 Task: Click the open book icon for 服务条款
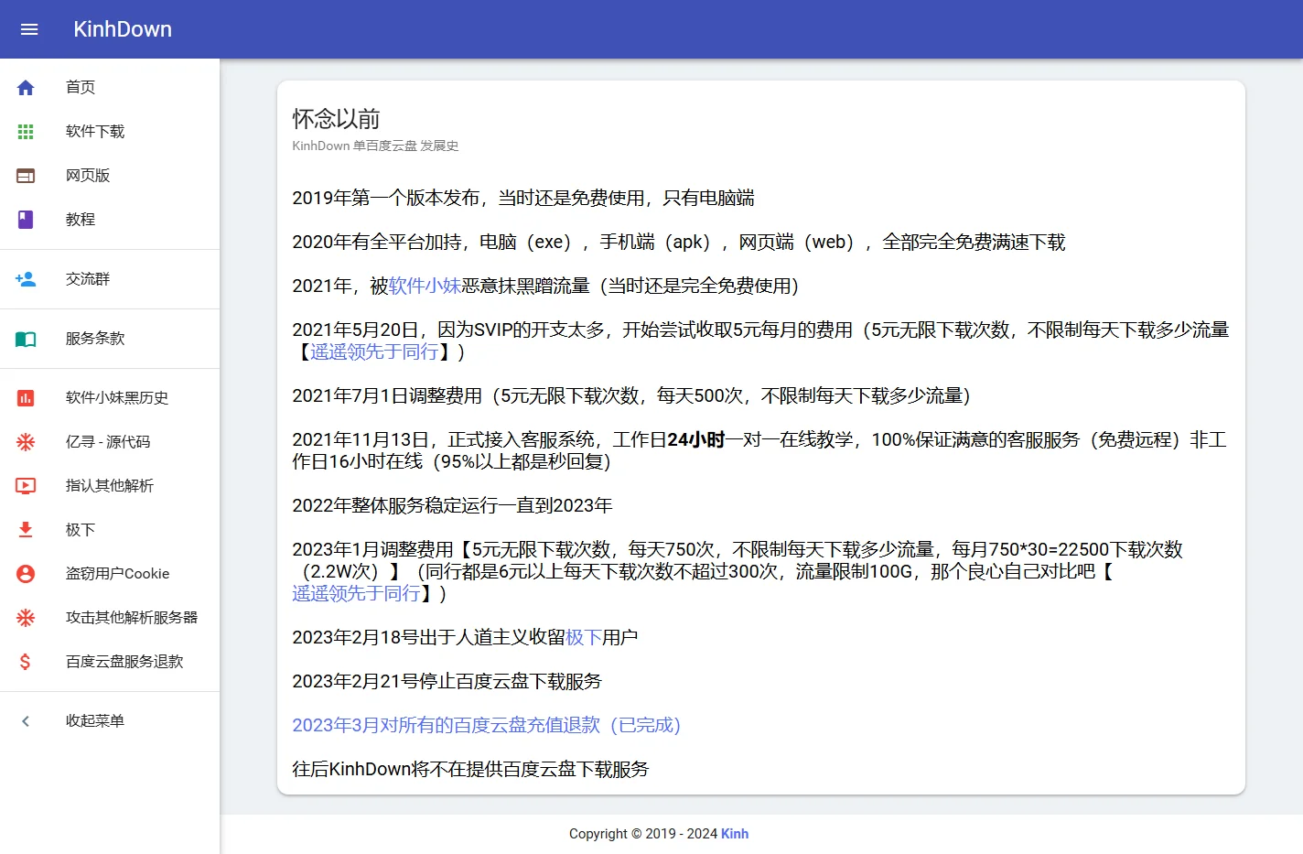(26, 339)
